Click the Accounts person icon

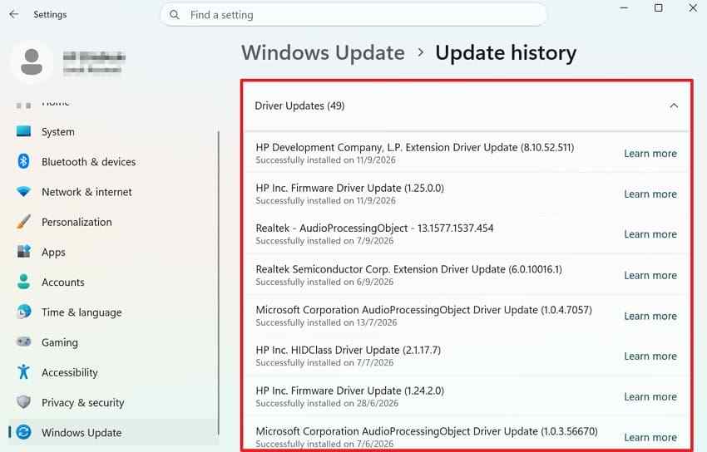(x=23, y=282)
